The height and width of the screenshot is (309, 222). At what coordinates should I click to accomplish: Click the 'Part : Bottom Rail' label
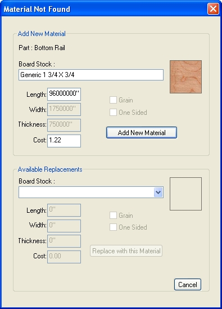click(42, 48)
